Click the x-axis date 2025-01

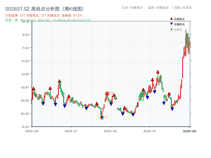click(150, 131)
